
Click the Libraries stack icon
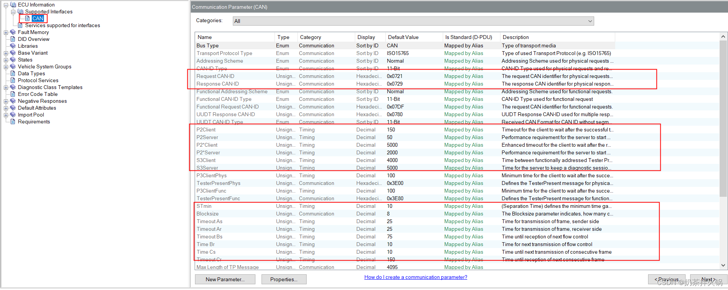(13, 46)
